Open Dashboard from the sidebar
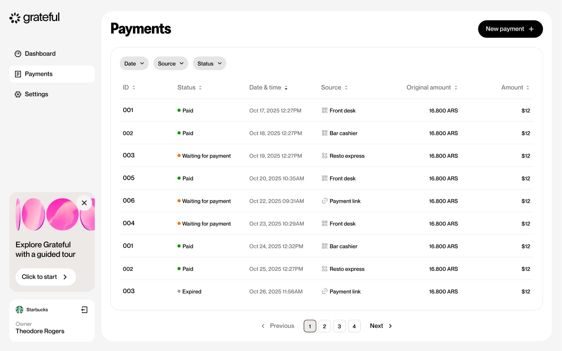The width and height of the screenshot is (562, 351). coord(40,54)
